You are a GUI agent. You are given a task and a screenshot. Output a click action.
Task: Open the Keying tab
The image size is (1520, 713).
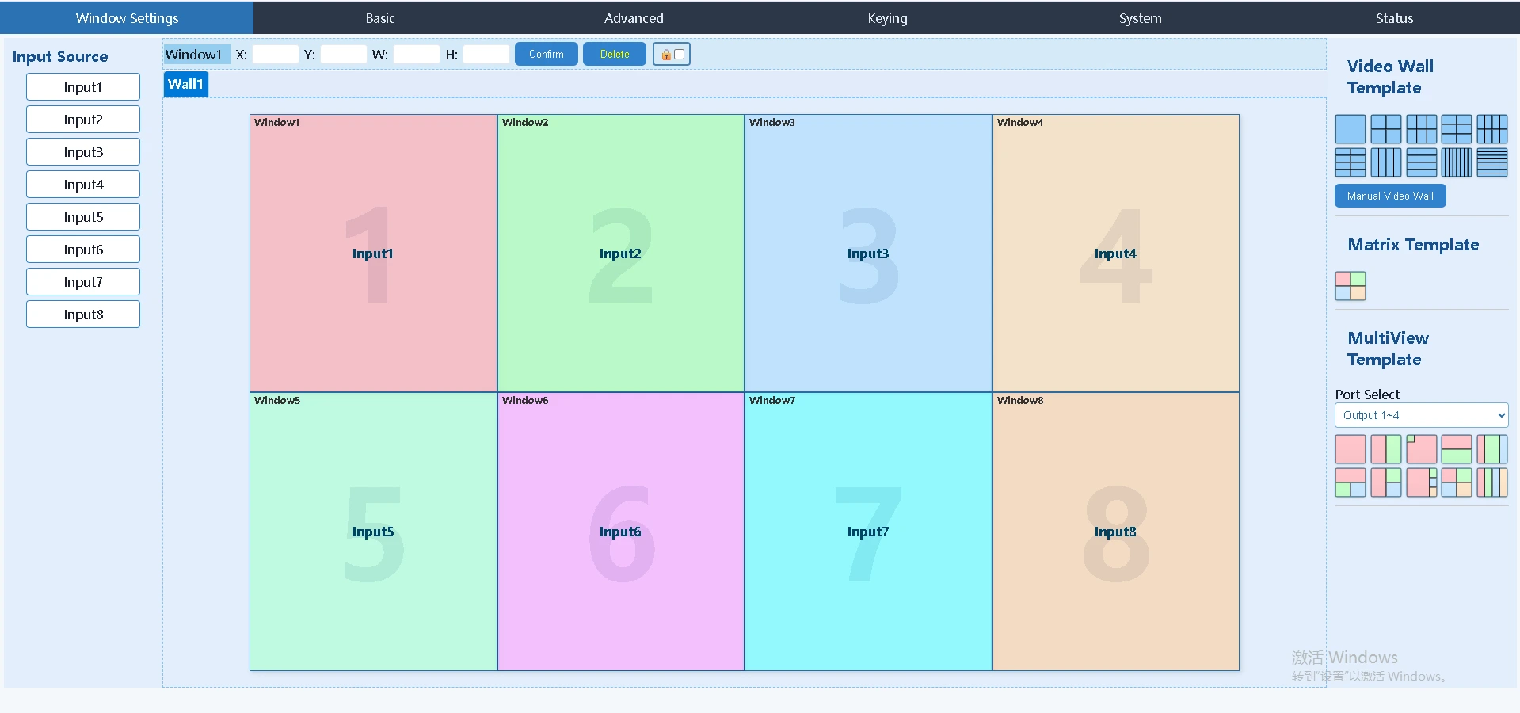[x=887, y=18]
